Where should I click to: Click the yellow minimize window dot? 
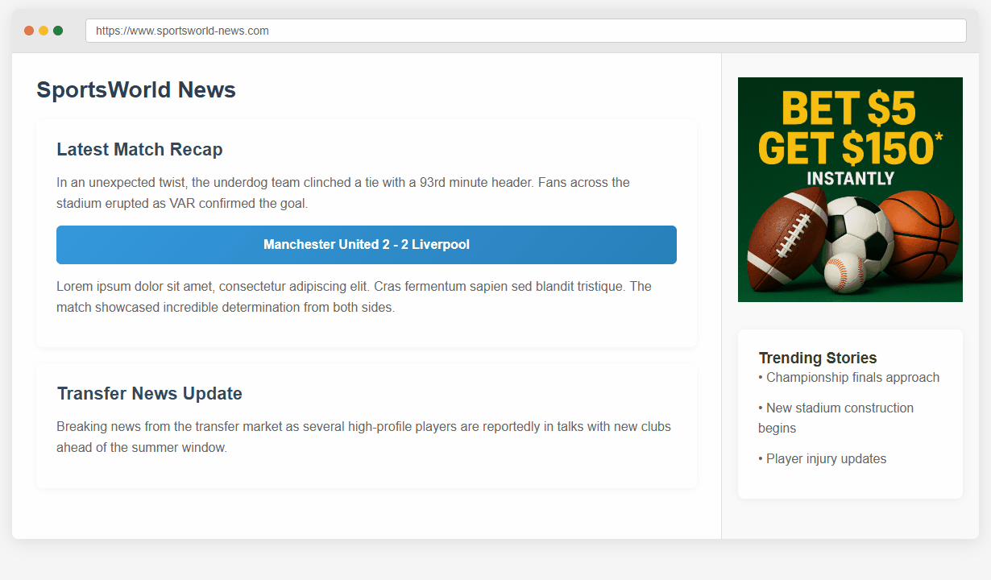[44, 31]
